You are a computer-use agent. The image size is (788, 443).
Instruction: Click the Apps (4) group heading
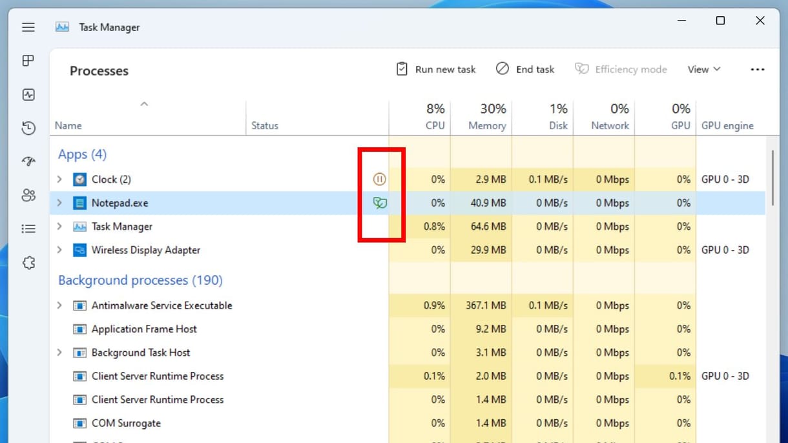[x=82, y=154]
